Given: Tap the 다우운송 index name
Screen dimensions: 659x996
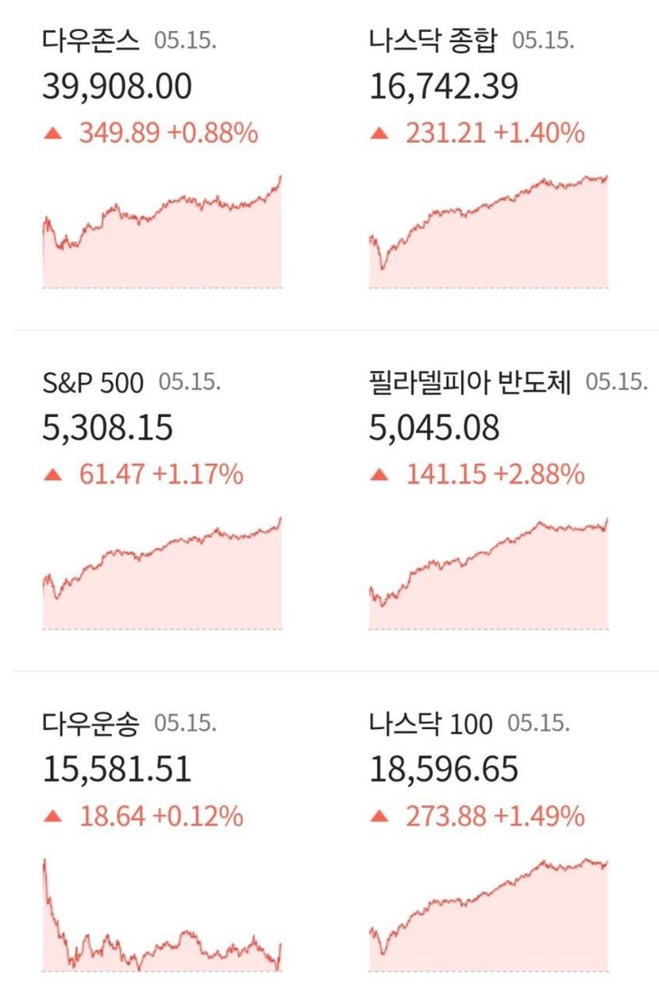Looking at the screenshot, I should coord(91,724).
